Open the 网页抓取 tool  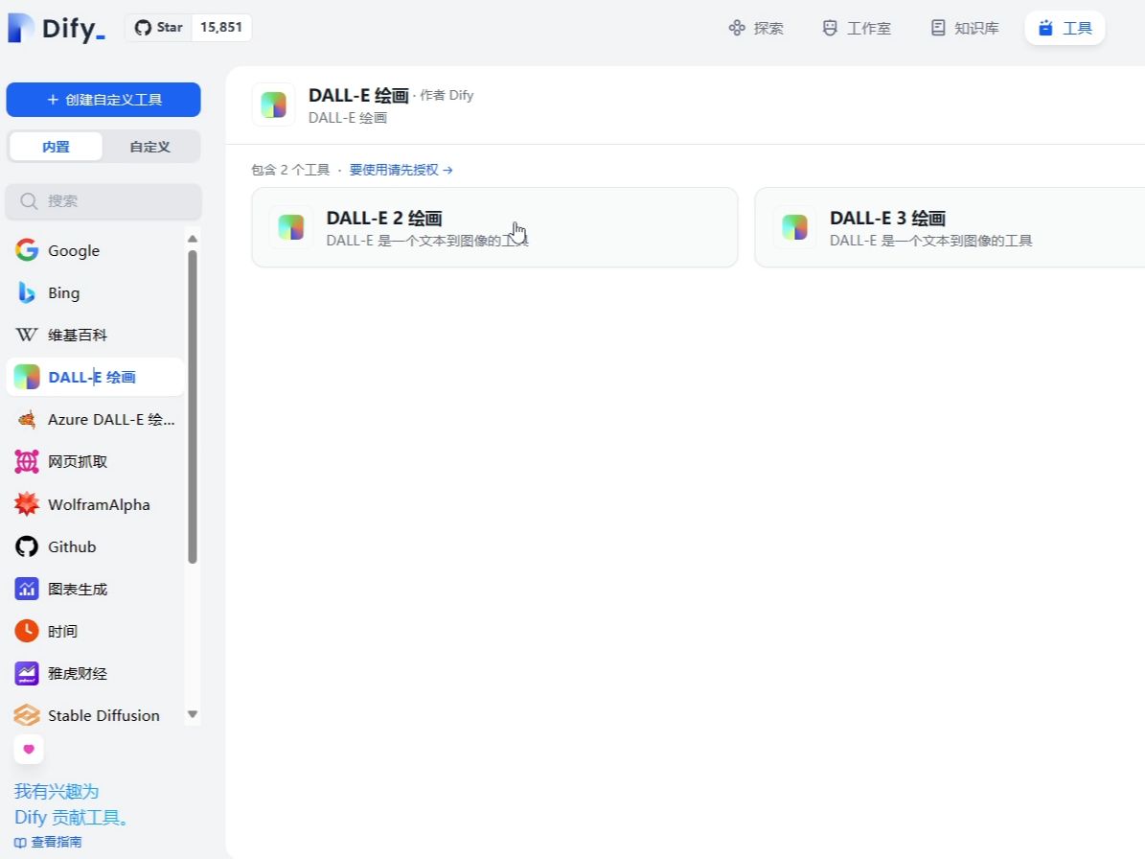pyautogui.click(x=75, y=461)
